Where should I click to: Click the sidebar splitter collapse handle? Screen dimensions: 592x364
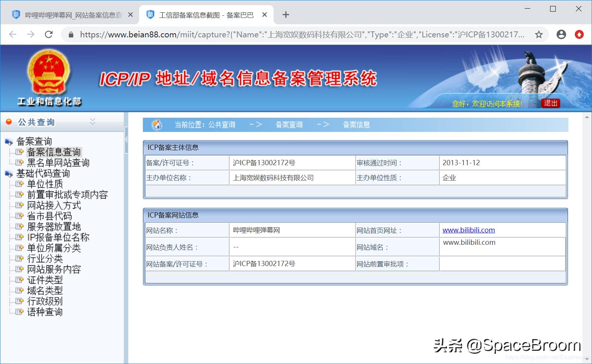pos(126,140)
